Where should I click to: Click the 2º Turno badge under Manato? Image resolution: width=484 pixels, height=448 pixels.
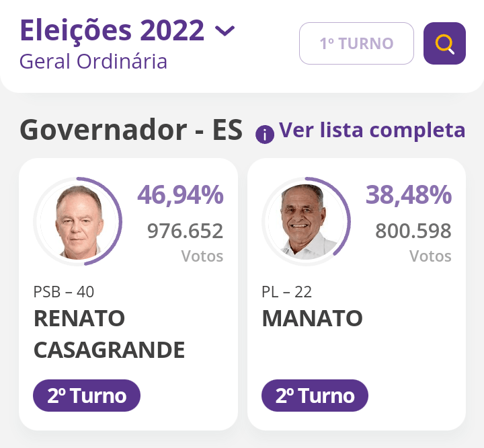point(315,396)
